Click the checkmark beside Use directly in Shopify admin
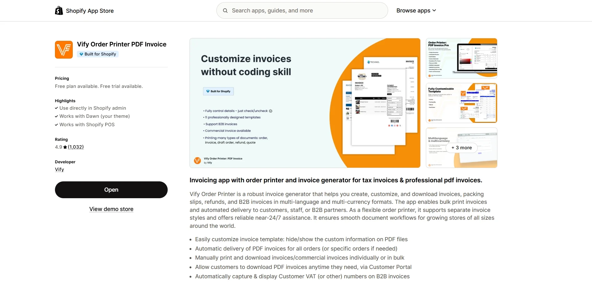The image size is (592, 292). click(56, 108)
